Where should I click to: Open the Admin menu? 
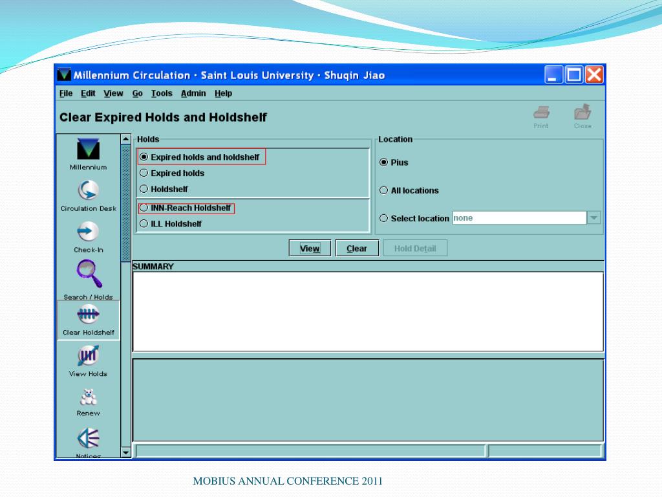193,93
